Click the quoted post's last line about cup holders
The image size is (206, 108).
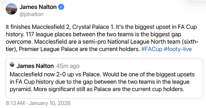click(x=97, y=89)
